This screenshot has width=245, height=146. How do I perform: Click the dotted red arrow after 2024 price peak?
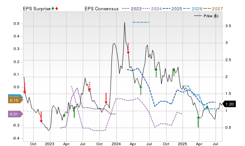pos(128,49)
